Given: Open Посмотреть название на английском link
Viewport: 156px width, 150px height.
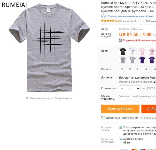Looking at the screenshot, I should 130,16.
